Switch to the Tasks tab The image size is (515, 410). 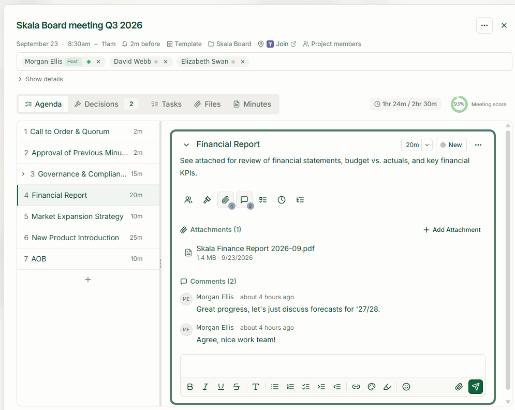[x=167, y=104]
